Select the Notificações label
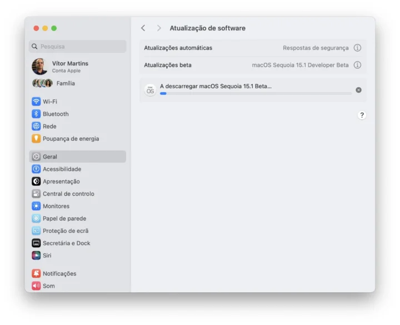Image resolution: width=400 pixels, height=325 pixels. pos(59,273)
